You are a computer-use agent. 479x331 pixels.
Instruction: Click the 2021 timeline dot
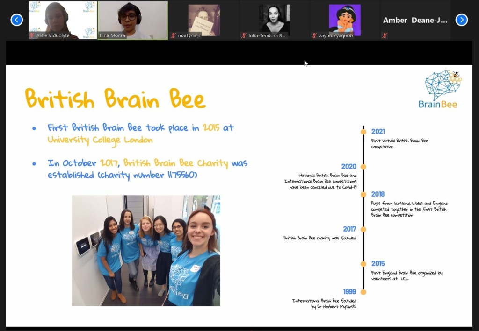(x=363, y=132)
